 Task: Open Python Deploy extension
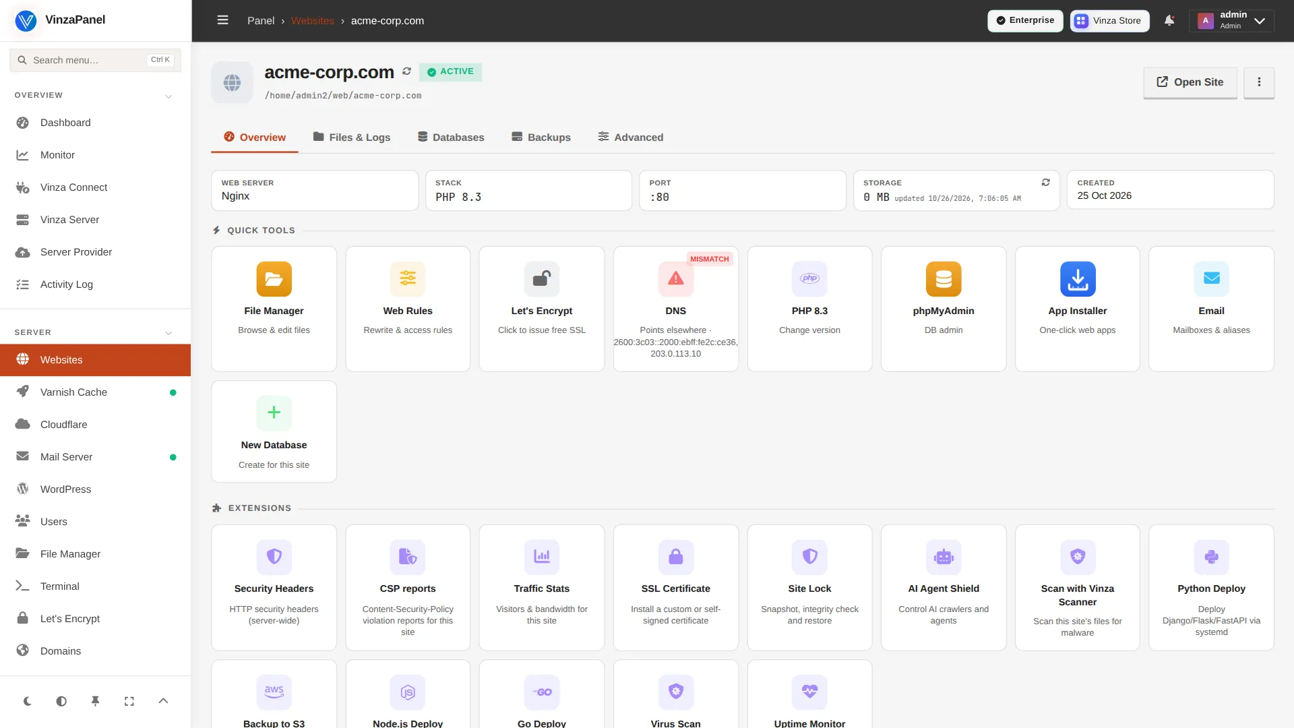click(x=1211, y=587)
